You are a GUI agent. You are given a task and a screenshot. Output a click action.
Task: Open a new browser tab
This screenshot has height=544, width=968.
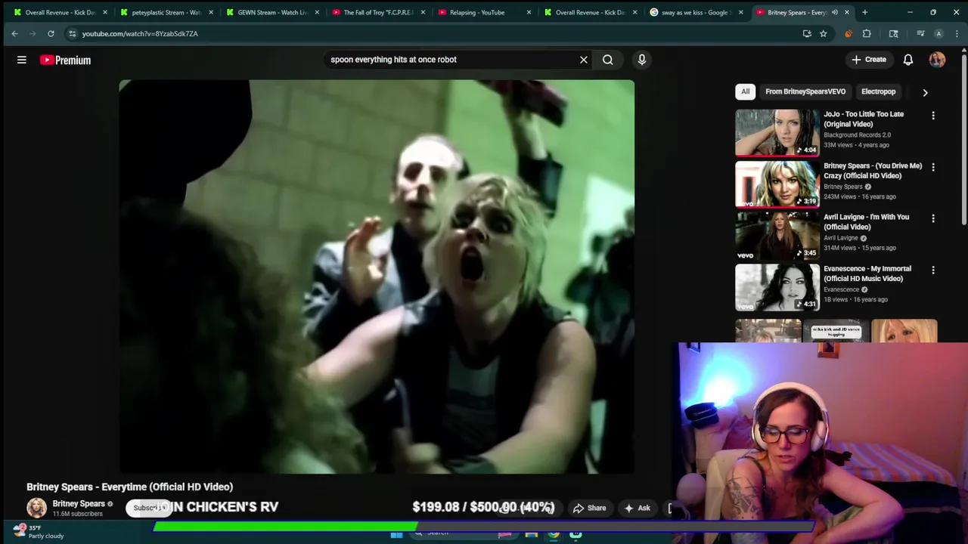pyautogui.click(x=864, y=12)
